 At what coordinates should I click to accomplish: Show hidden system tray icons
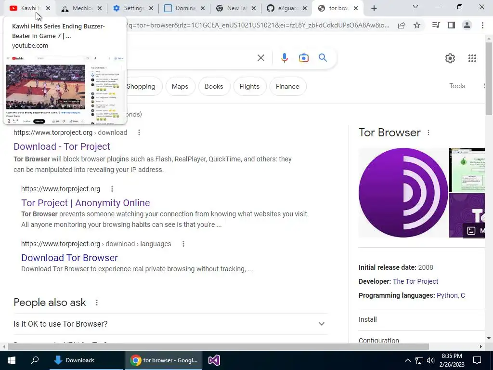pos(407,360)
